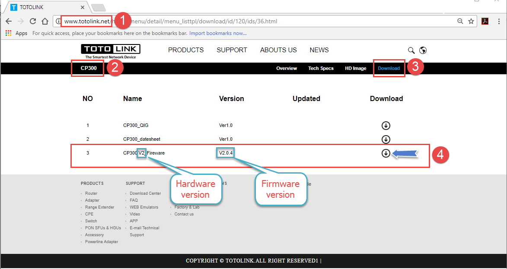Open the PON SFUs & HGUs link

(103, 228)
